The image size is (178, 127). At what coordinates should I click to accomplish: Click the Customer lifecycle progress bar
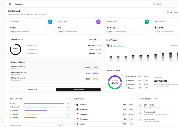pyautogui.click(x=44, y=117)
